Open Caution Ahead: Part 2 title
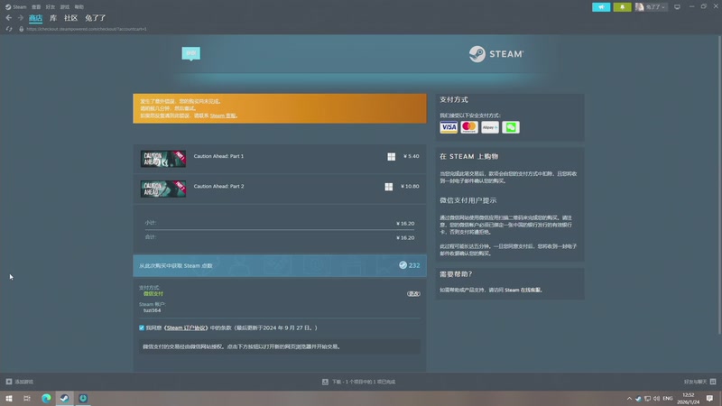Image resolution: width=722 pixels, height=406 pixels. tap(218, 186)
